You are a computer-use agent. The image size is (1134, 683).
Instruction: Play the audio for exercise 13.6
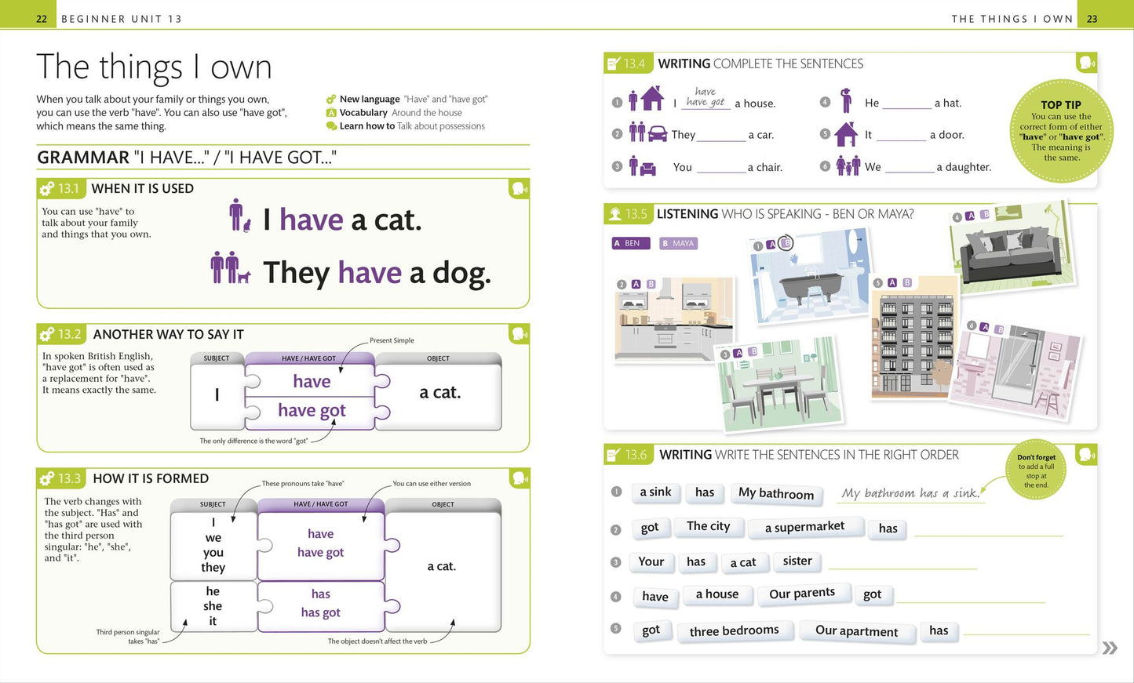point(1087,454)
